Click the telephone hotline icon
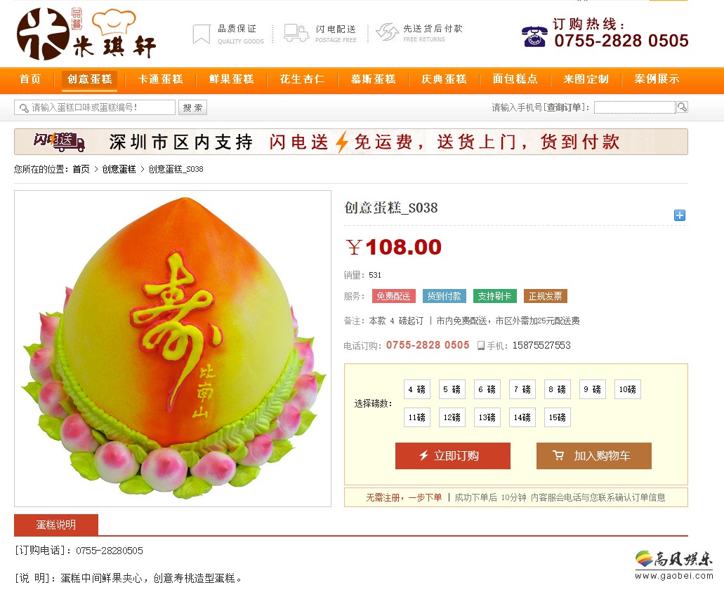 pos(534,36)
